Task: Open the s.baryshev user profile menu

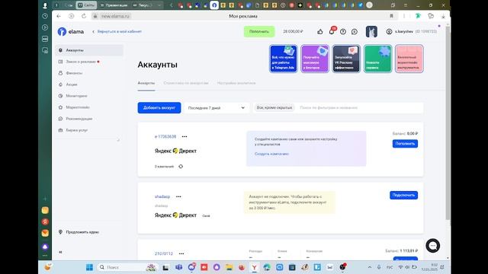Action: click(x=411, y=31)
